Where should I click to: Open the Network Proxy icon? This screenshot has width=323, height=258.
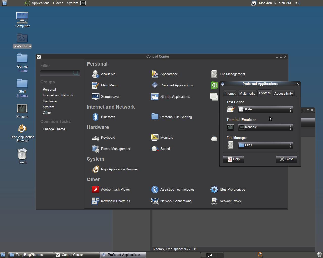pyautogui.click(x=214, y=201)
